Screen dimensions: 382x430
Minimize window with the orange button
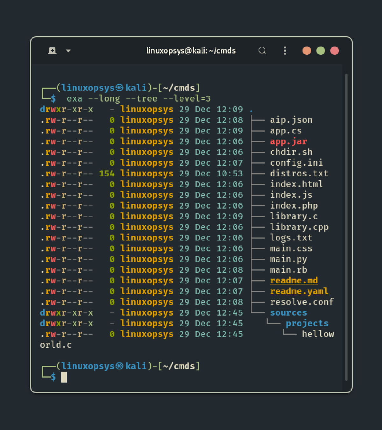[x=307, y=51]
